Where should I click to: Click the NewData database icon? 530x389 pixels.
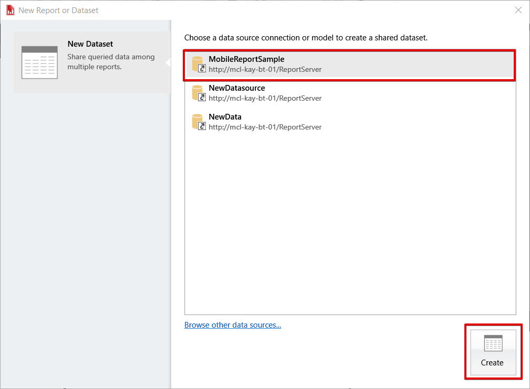pyautogui.click(x=199, y=122)
